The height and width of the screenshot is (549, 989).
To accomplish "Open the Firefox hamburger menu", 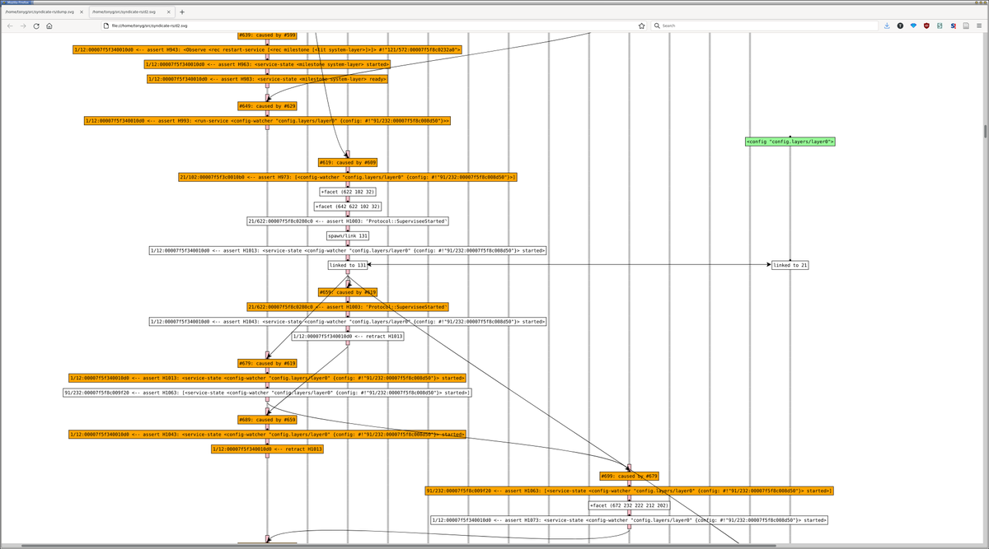I will (x=979, y=26).
